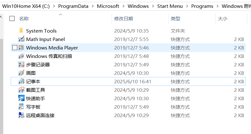Open the System Tools folder icon
251x134 pixels.
21,31
